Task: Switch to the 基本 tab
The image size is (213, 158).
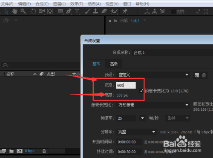Action: [x=96, y=64]
